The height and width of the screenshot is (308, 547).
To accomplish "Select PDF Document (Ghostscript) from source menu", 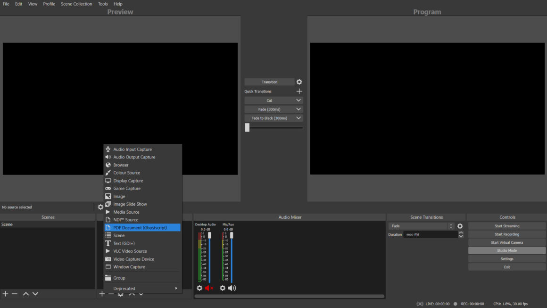I will (x=142, y=227).
